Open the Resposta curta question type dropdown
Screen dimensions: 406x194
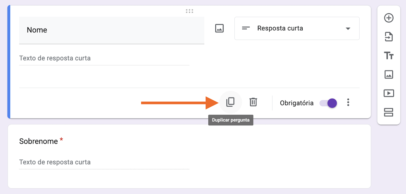click(297, 28)
